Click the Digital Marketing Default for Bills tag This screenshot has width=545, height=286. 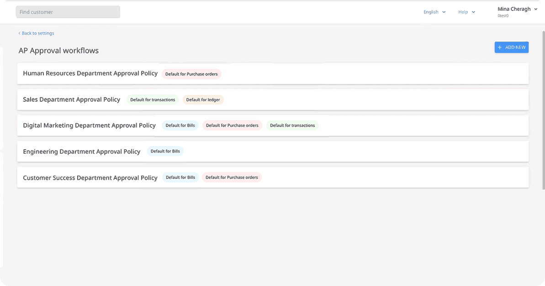point(180,125)
